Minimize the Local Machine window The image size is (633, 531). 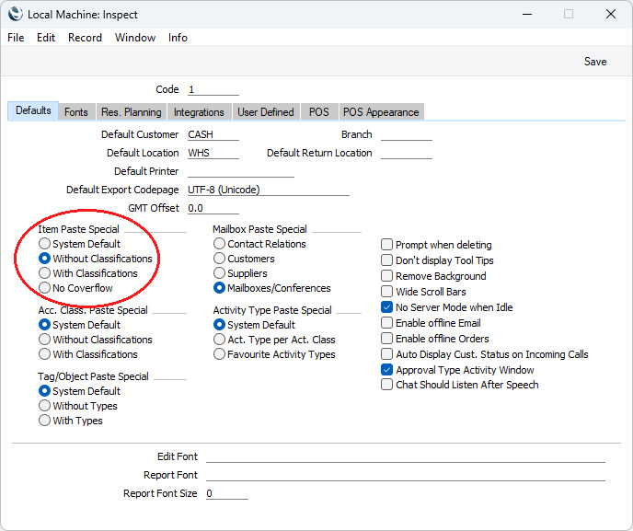[x=527, y=14]
